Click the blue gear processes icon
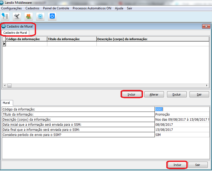Image resolution: width=212 pixels, height=171 pixels. click(40, 16)
